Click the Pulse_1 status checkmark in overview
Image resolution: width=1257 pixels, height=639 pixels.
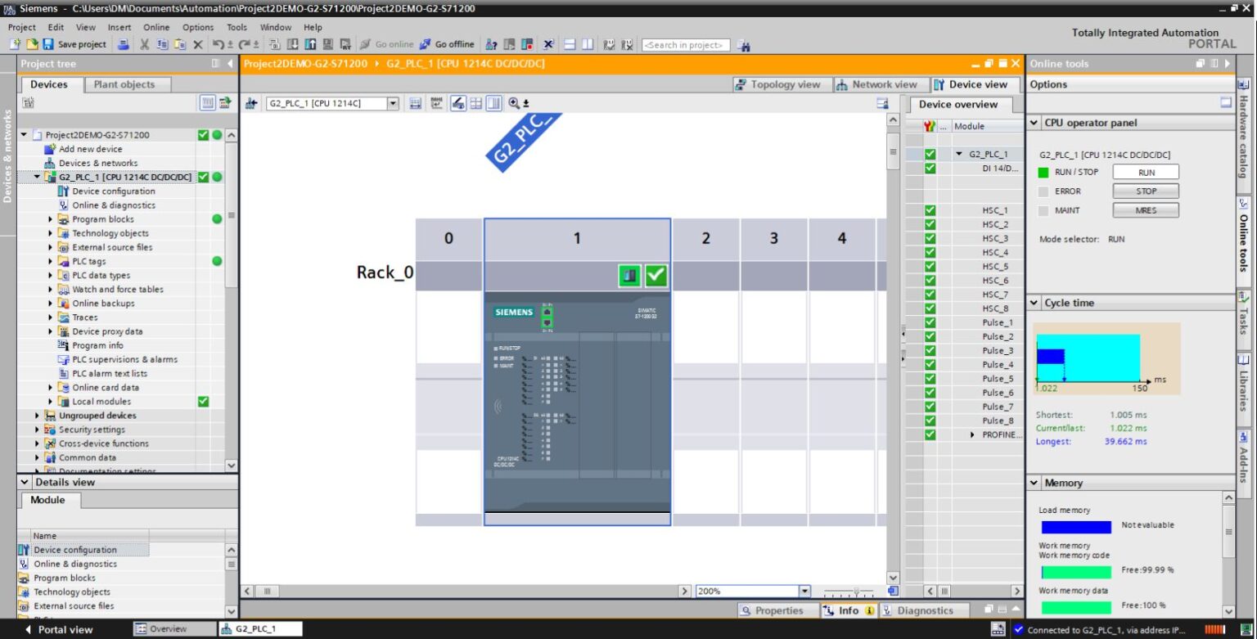(x=930, y=322)
